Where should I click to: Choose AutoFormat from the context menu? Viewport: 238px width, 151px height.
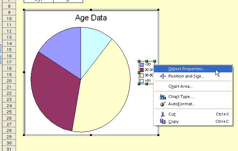click(193, 104)
